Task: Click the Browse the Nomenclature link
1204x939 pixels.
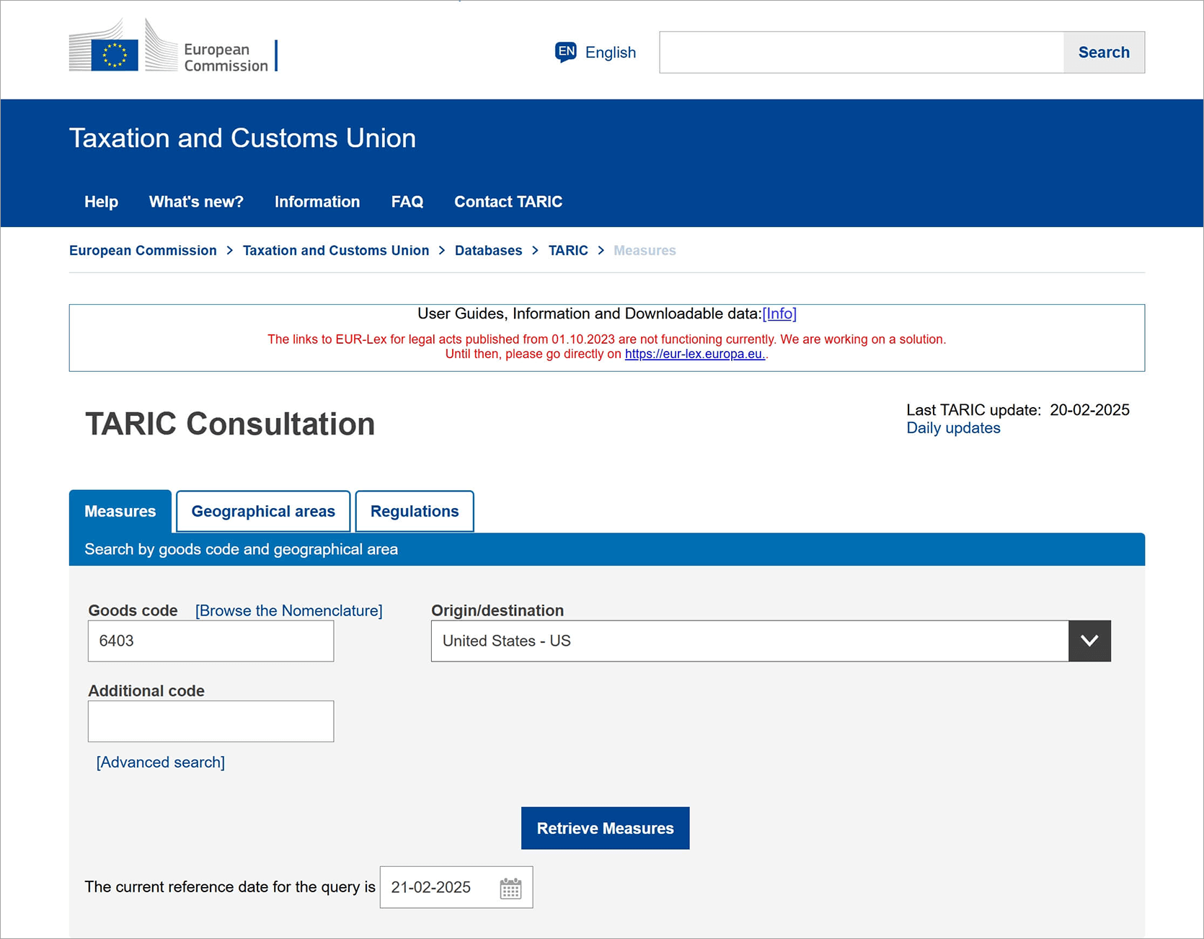Action: (288, 610)
